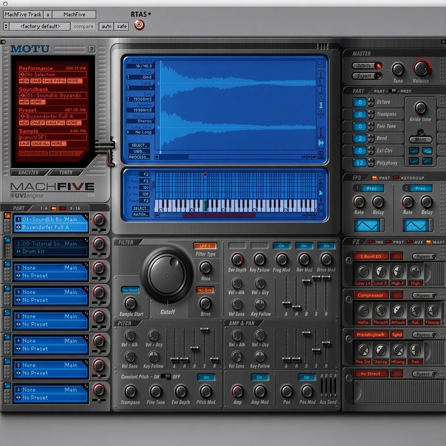Image resolution: width=446 pixels, height=446 pixels.
Task: Toggle the On button above Amp Mod
Action: coord(260,377)
